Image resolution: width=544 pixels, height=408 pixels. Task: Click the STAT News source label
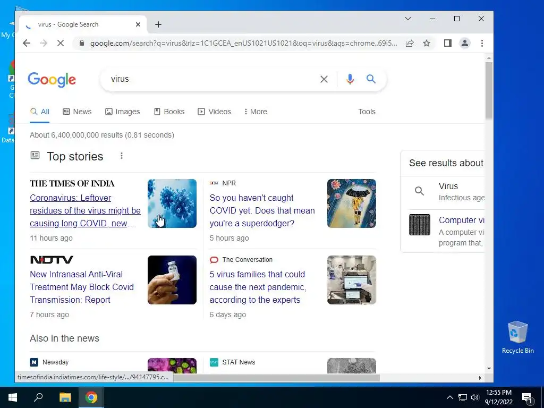pyautogui.click(x=233, y=362)
